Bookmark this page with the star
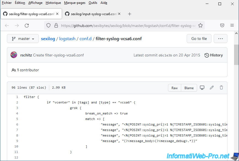Screen dimensions: 239x161 click(200, 25)
